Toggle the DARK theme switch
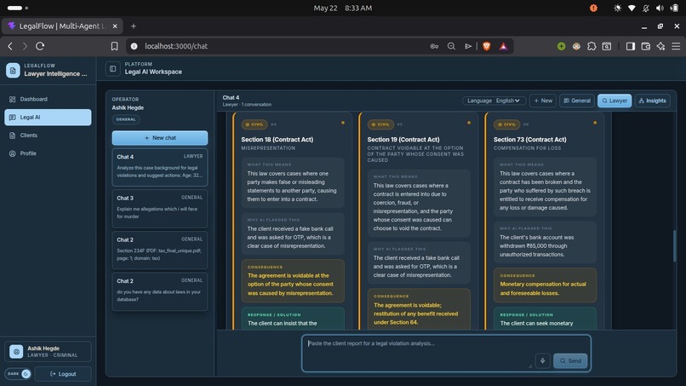The height and width of the screenshot is (386, 686). point(18,374)
